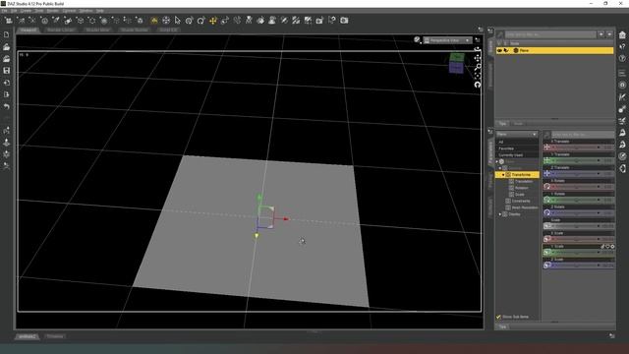
Task: Select the highlighted yellow Universal tool icon
Action: tap(154, 20)
